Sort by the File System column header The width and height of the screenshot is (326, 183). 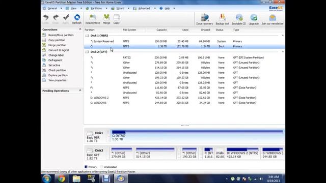point(129,30)
